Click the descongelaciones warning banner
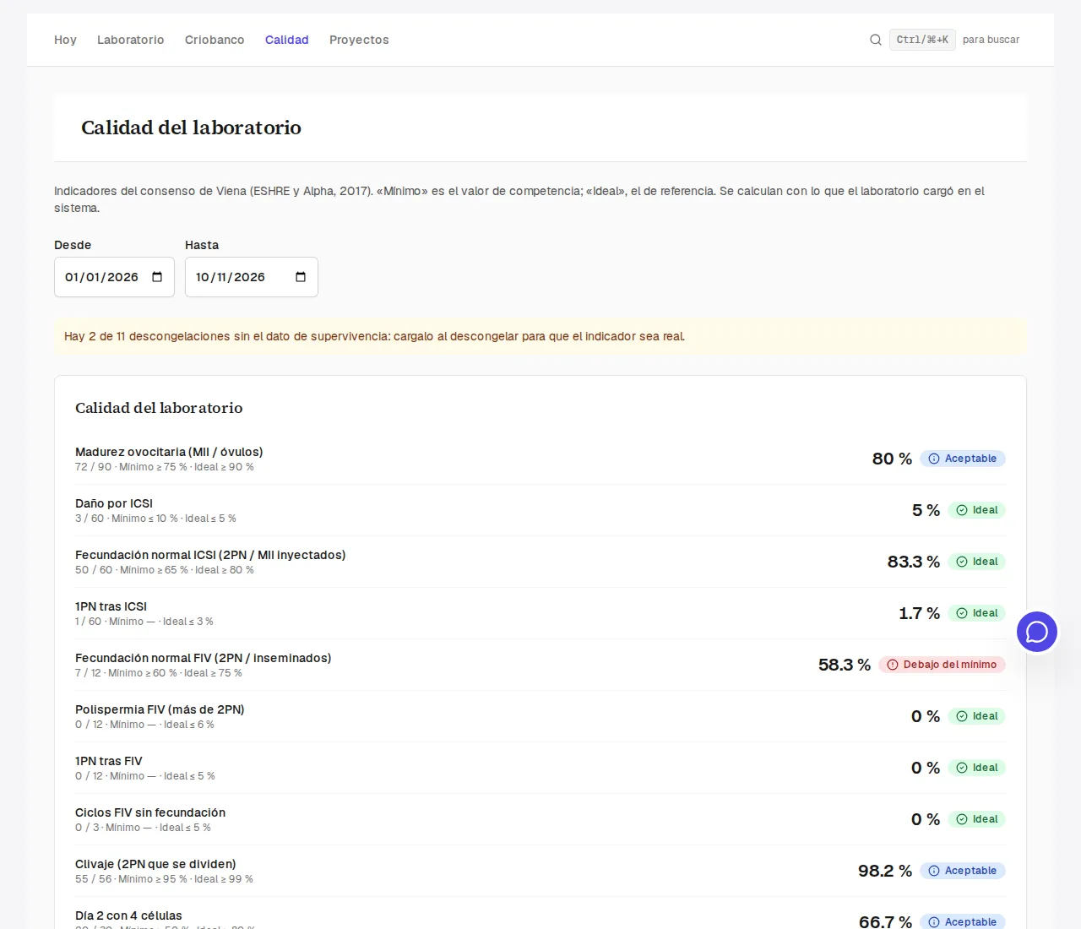The image size is (1081, 929). pyautogui.click(x=540, y=336)
